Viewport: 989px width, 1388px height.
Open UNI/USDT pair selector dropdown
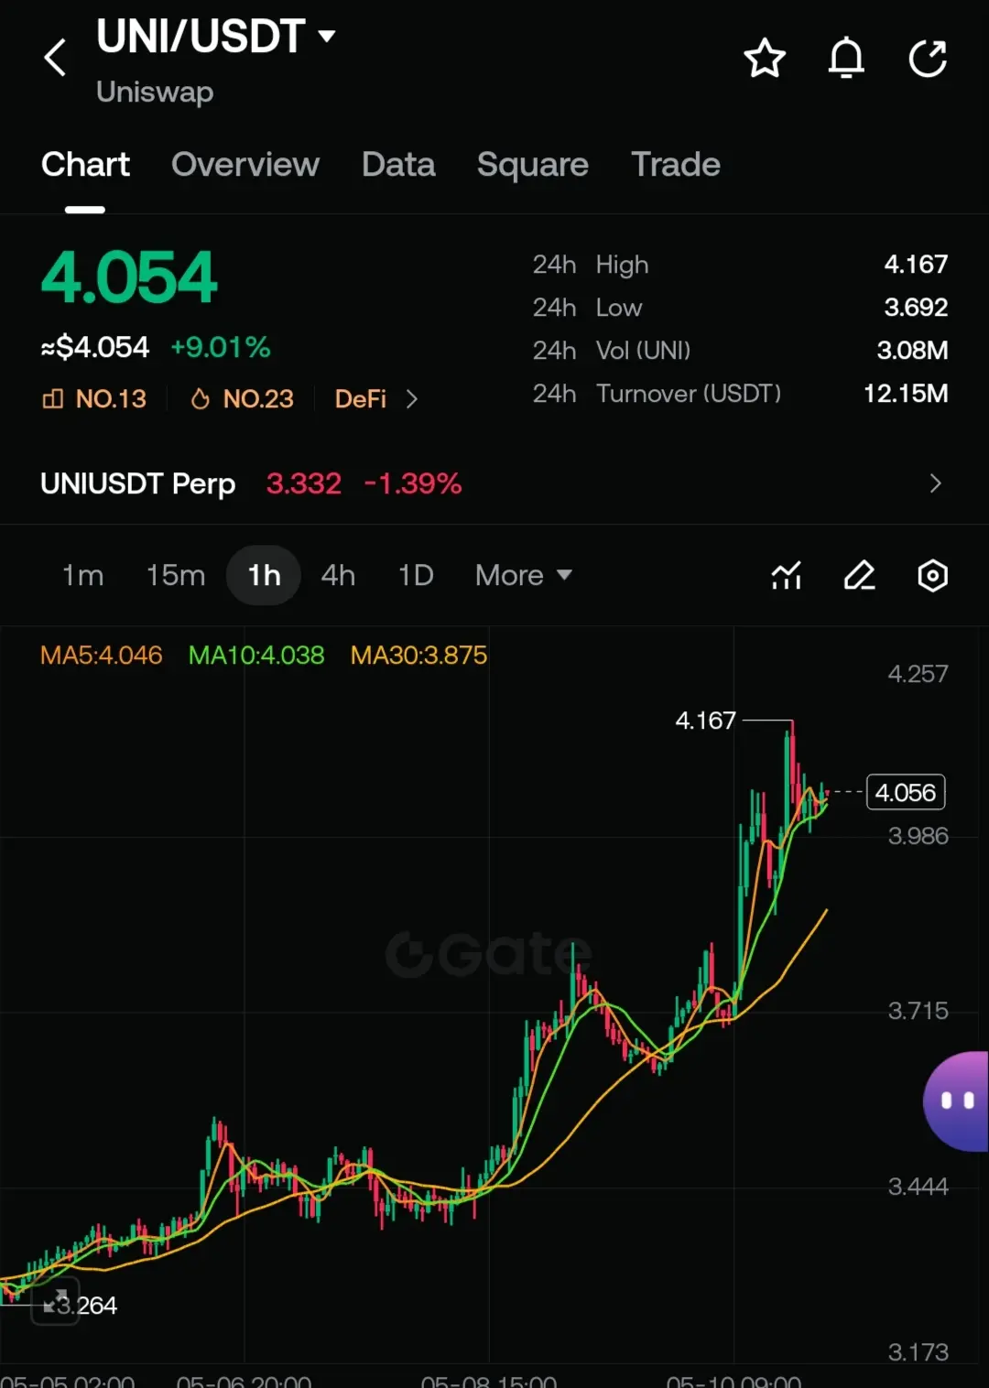(x=217, y=37)
